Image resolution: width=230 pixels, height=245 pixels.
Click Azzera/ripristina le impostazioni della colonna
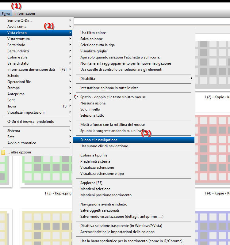tap(134, 232)
